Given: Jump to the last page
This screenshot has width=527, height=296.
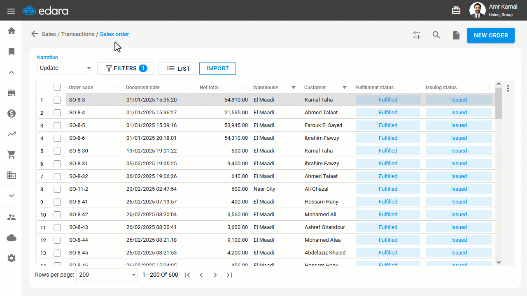Looking at the screenshot, I should 229,275.
